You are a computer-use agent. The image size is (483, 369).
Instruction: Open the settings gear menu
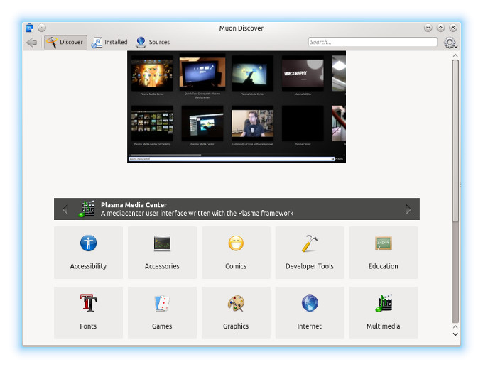tap(450, 43)
